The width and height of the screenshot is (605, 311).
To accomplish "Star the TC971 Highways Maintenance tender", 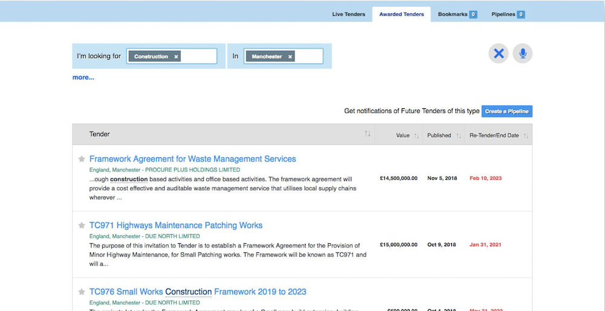I will click(82, 226).
